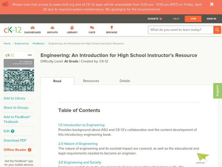
Task: Click the help question mark next to Edit
Action: coord(12,131)
